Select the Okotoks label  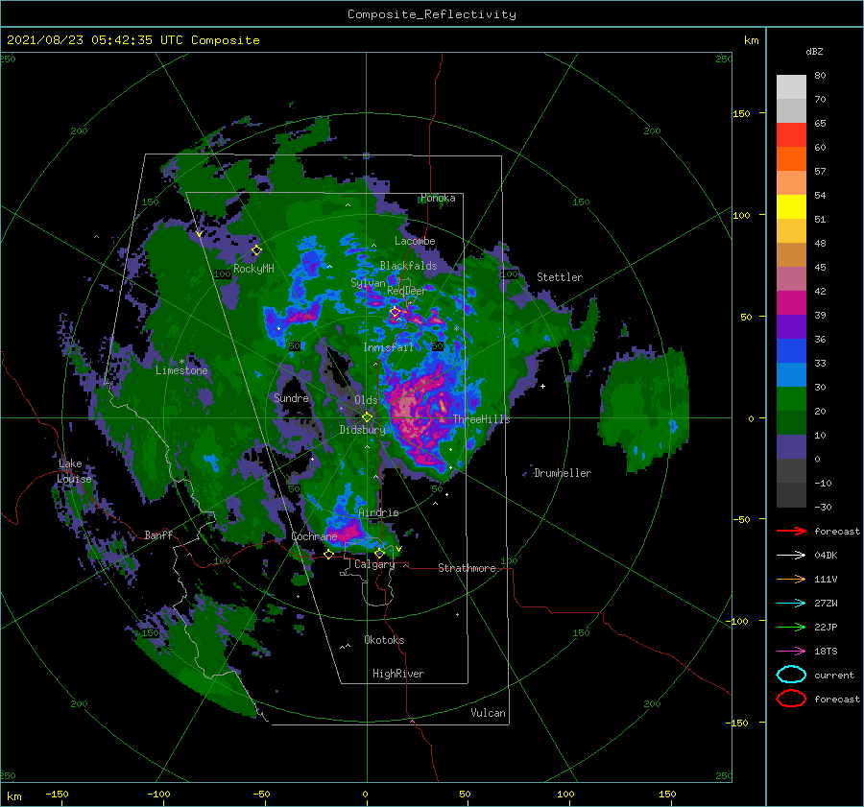coord(384,639)
